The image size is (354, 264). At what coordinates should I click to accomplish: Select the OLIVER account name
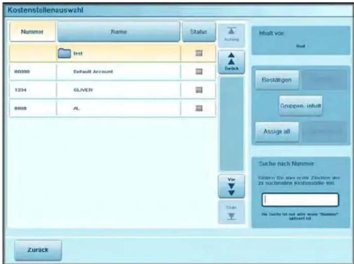[x=83, y=90]
